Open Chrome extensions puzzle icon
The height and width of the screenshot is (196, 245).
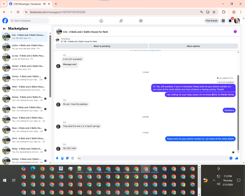pyautogui.click(x=223, y=12)
